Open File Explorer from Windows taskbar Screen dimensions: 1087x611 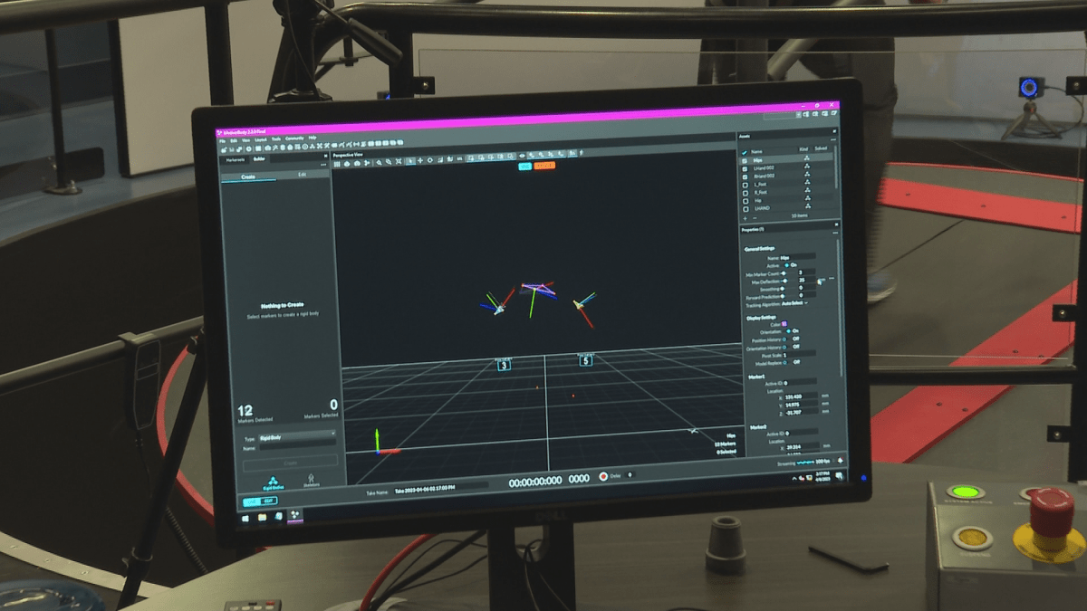(262, 517)
